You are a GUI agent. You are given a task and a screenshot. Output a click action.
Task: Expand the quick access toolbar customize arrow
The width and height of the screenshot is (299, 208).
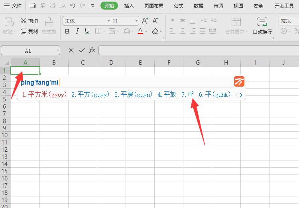click(92, 6)
